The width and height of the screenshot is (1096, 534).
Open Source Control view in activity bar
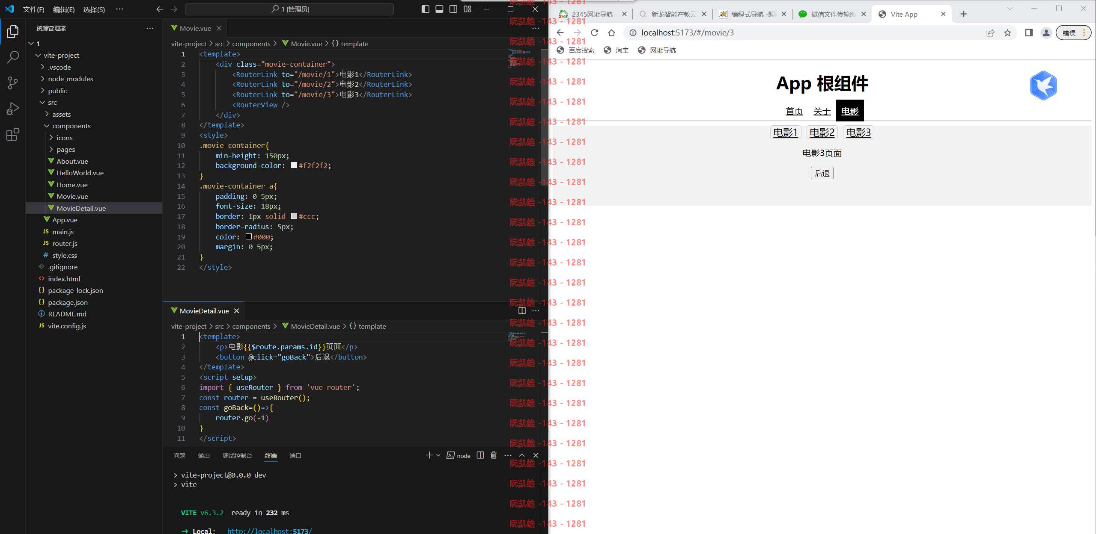tap(13, 83)
